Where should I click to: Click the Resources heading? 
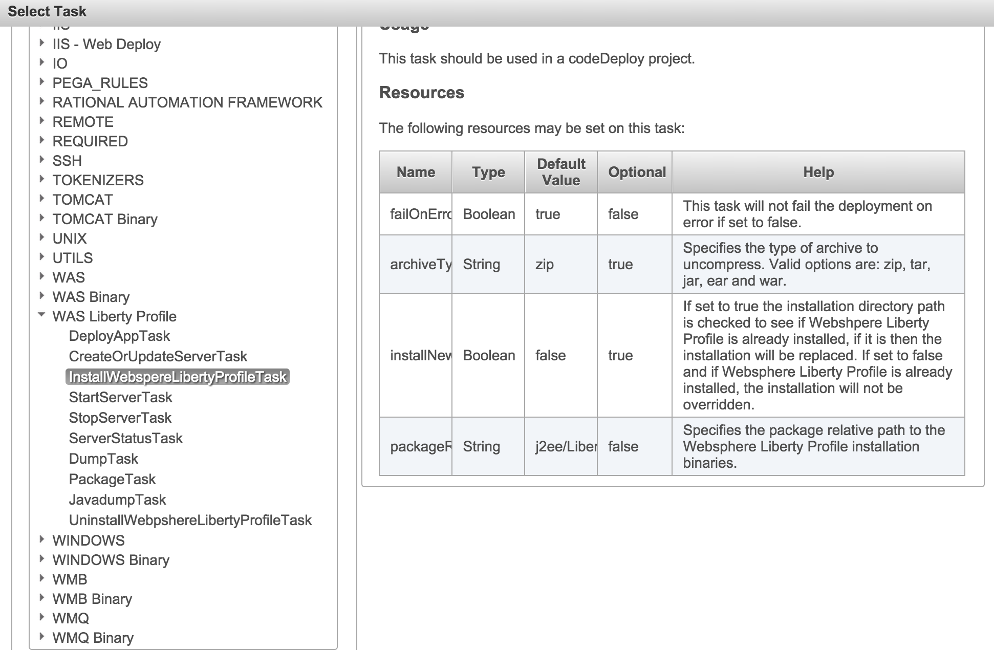tap(422, 93)
